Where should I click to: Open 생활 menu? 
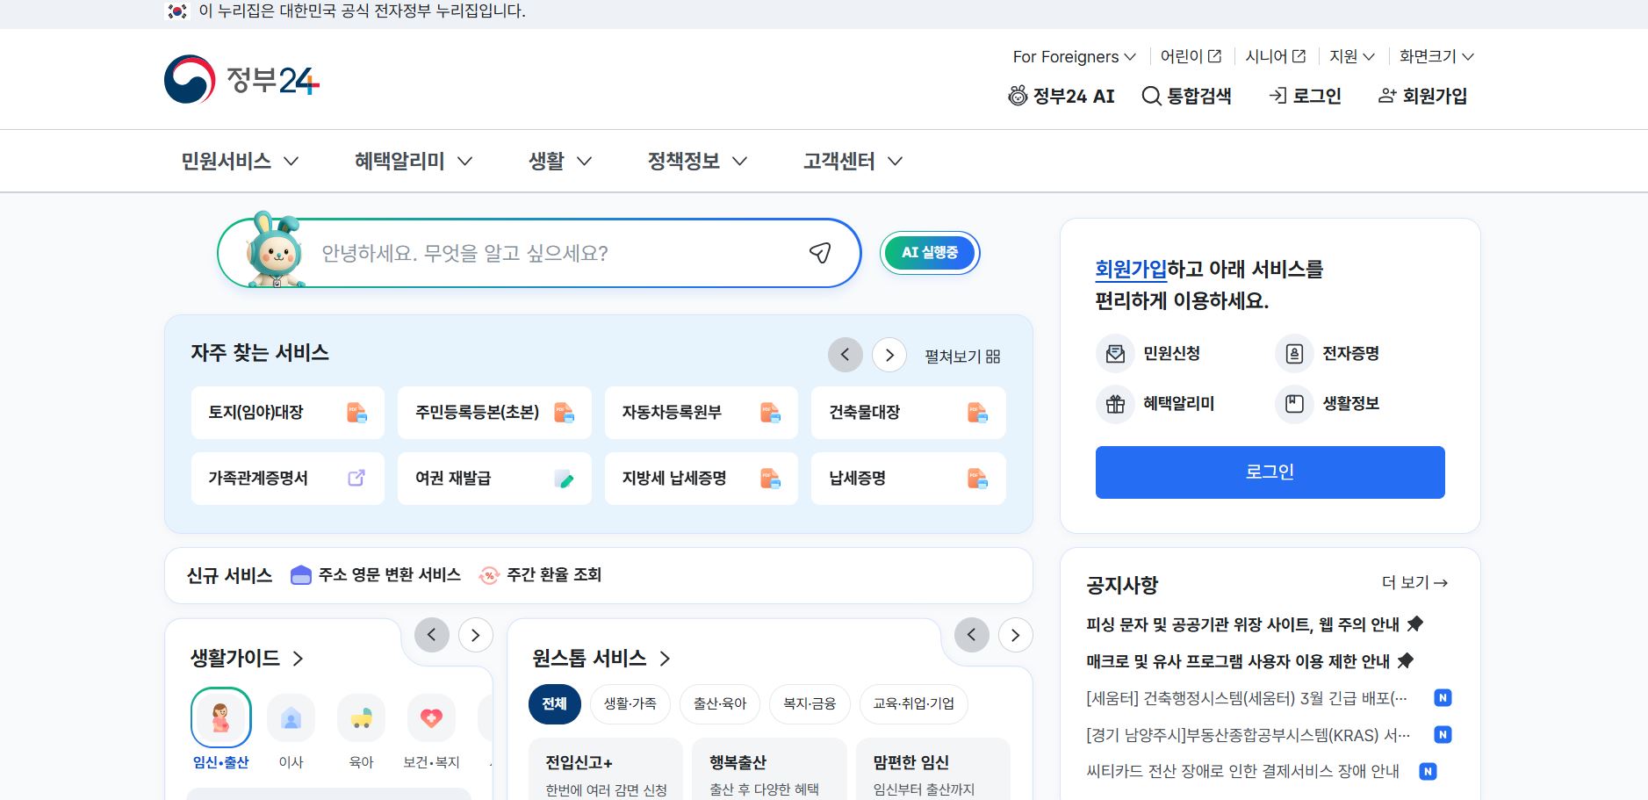[560, 162]
